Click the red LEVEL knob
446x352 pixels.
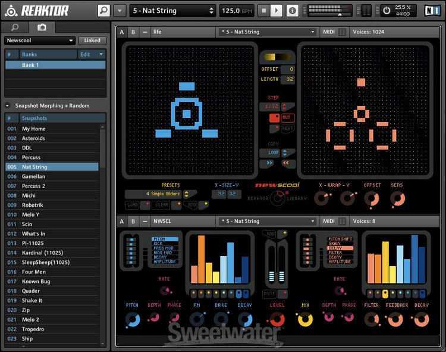coord(277,320)
